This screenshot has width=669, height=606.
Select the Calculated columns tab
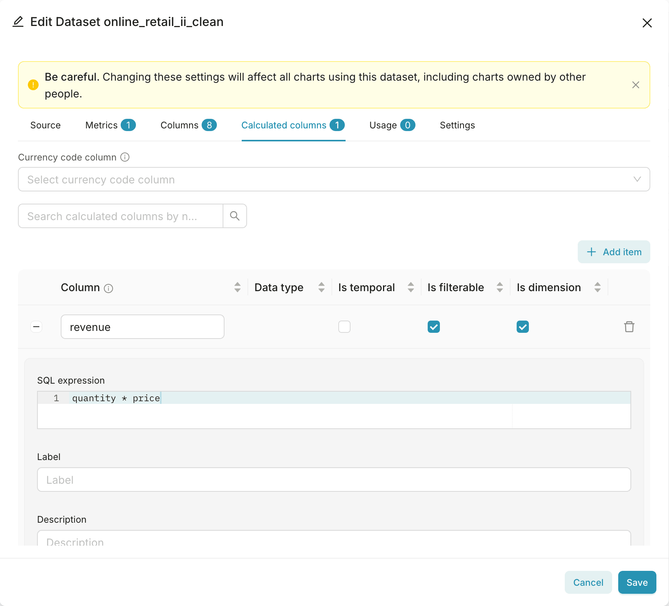click(293, 125)
